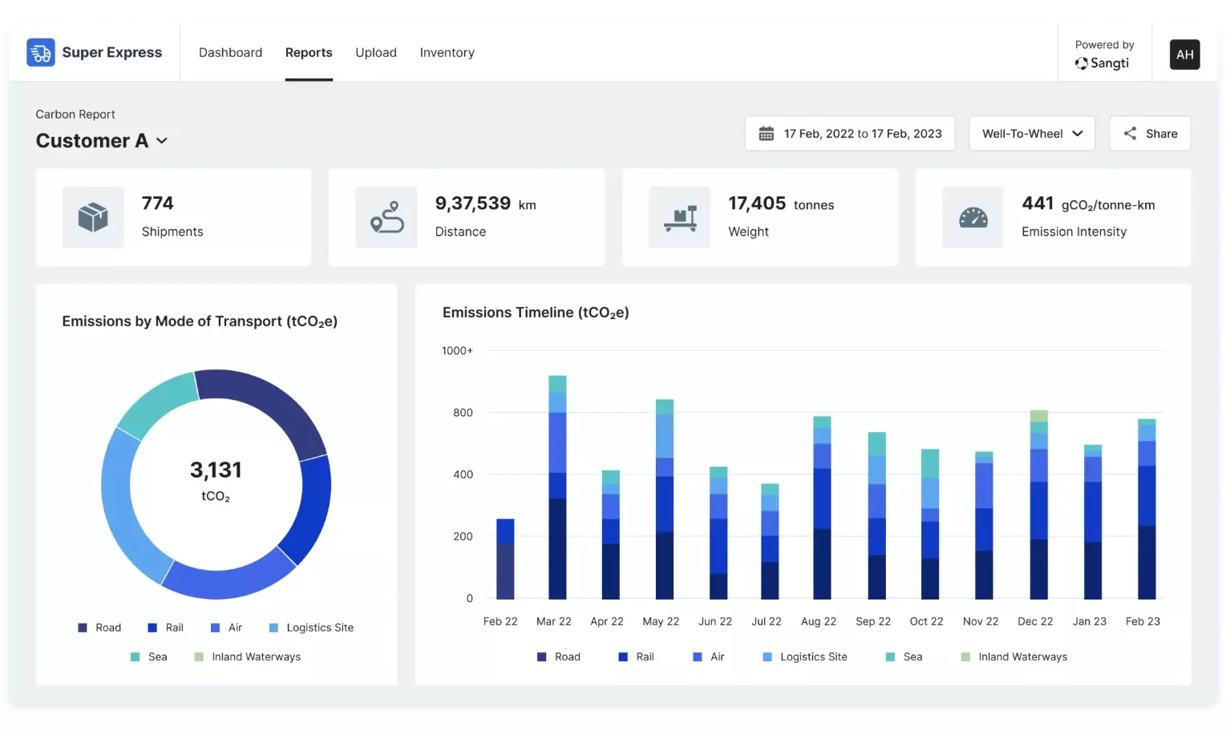Click the Emission Intensity gauge icon
This screenshot has width=1226, height=735.
[973, 216]
